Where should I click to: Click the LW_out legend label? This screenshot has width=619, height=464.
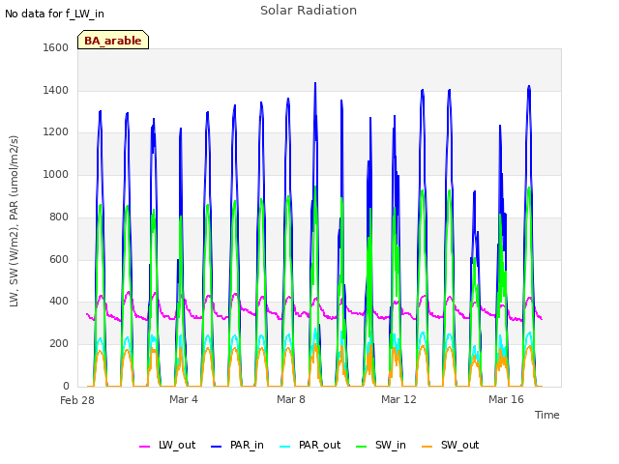click(177, 445)
